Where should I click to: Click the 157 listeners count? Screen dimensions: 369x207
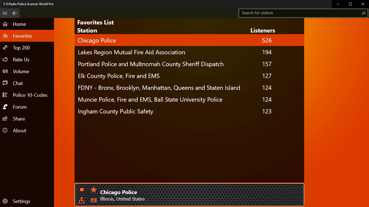pyautogui.click(x=267, y=64)
